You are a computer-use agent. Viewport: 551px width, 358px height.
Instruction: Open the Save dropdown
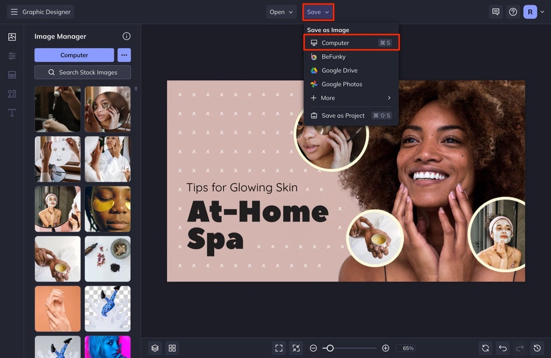[x=318, y=12]
